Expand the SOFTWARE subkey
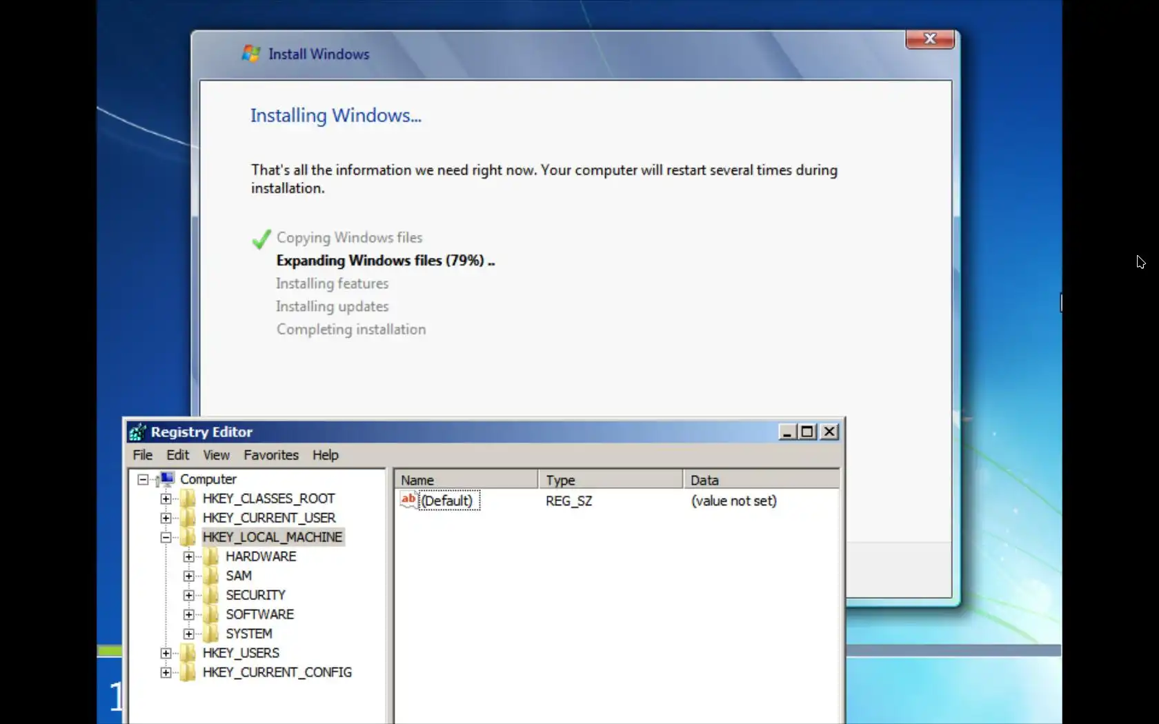Screen dimensions: 1159x724 click(188, 614)
